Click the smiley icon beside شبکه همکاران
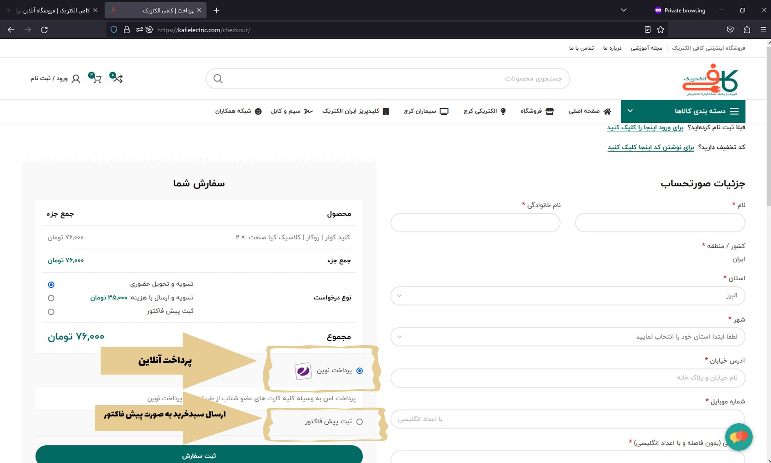Viewport: 771px width, 463px height. (258, 111)
